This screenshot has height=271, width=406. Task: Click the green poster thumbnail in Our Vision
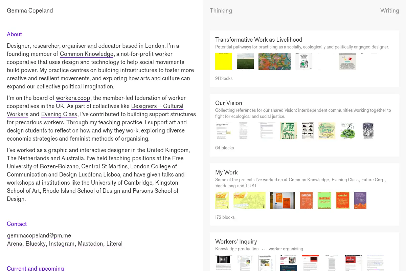pyautogui.click(x=289, y=131)
